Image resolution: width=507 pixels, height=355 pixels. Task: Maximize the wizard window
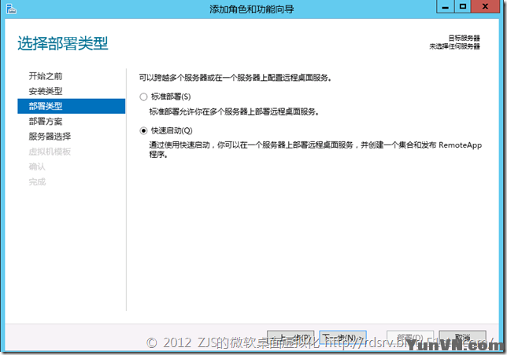pos(463,6)
